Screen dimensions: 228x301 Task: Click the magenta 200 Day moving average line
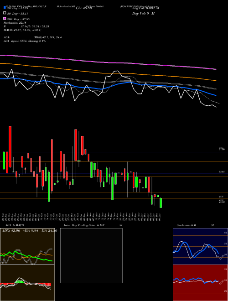click(x=108, y=62)
